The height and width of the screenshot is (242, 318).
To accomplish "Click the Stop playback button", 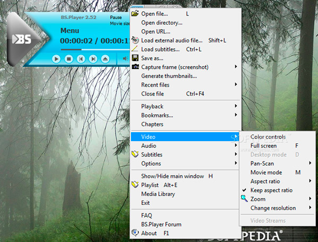I will click(x=69, y=59).
